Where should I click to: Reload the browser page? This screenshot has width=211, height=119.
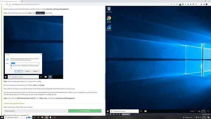point(7,4)
